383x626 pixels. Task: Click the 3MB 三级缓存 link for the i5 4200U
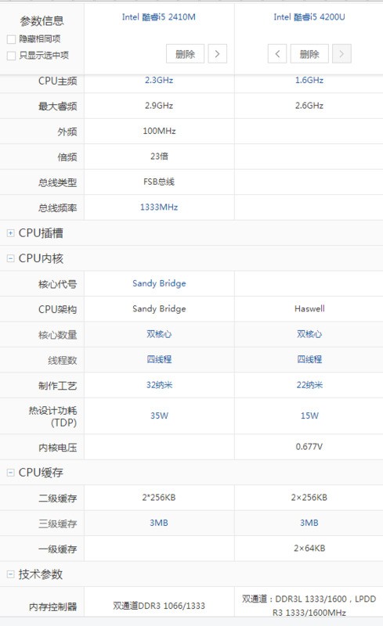[309, 523]
